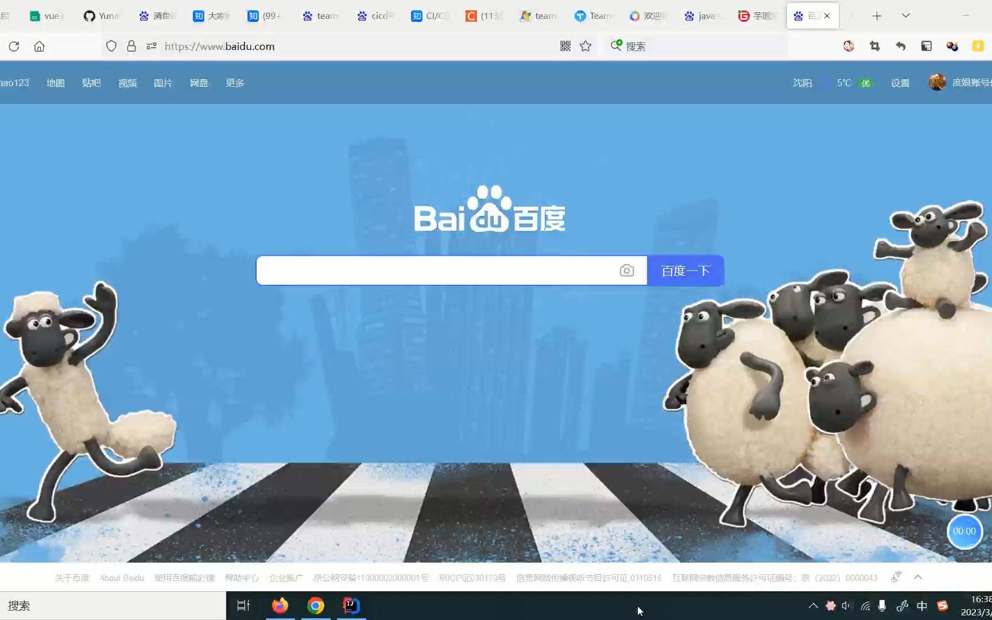Open the 图片 link
This screenshot has width=992, height=620.
pos(163,83)
